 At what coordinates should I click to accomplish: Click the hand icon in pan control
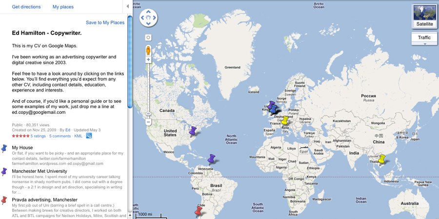(148, 18)
